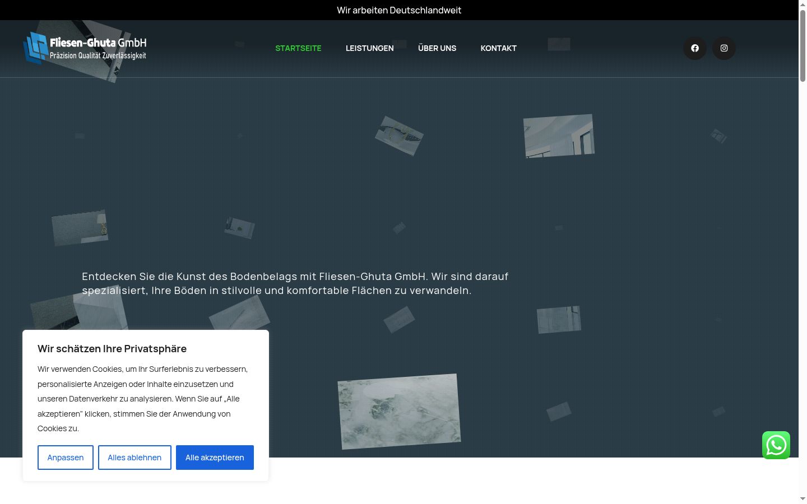The width and height of the screenshot is (807, 504).
Task: Click the cookie description text 'Wir verwenden Cookies'
Action: pos(143,399)
